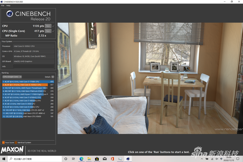243x162 pixels.
Task: Select ranking row Xeon X5650
Action: pyautogui.click(x=28, y=116)
